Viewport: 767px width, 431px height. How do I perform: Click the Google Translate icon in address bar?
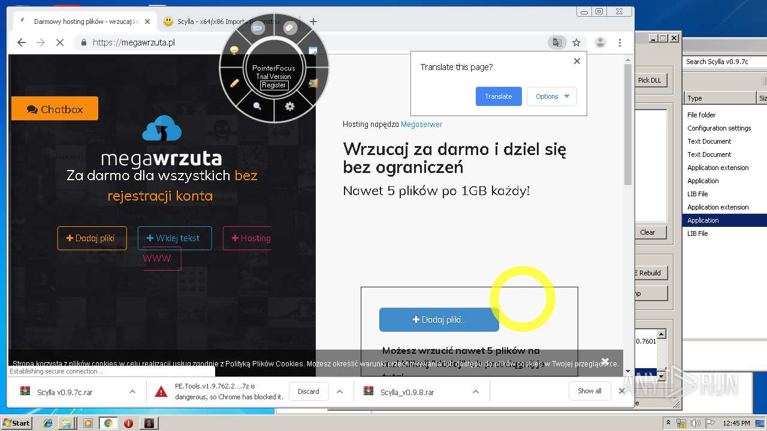coord(557,43)
